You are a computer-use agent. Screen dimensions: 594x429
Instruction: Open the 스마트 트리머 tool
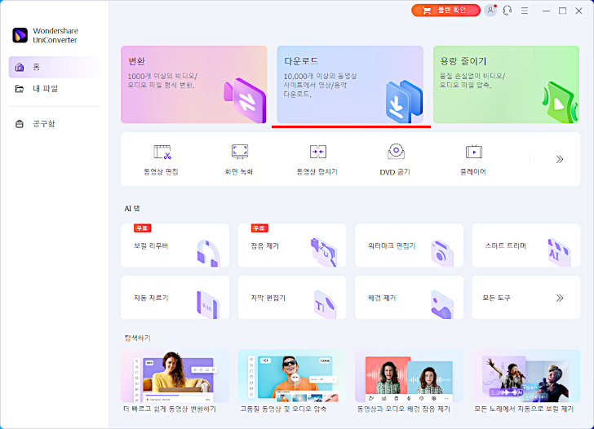[x=526, y=245]
